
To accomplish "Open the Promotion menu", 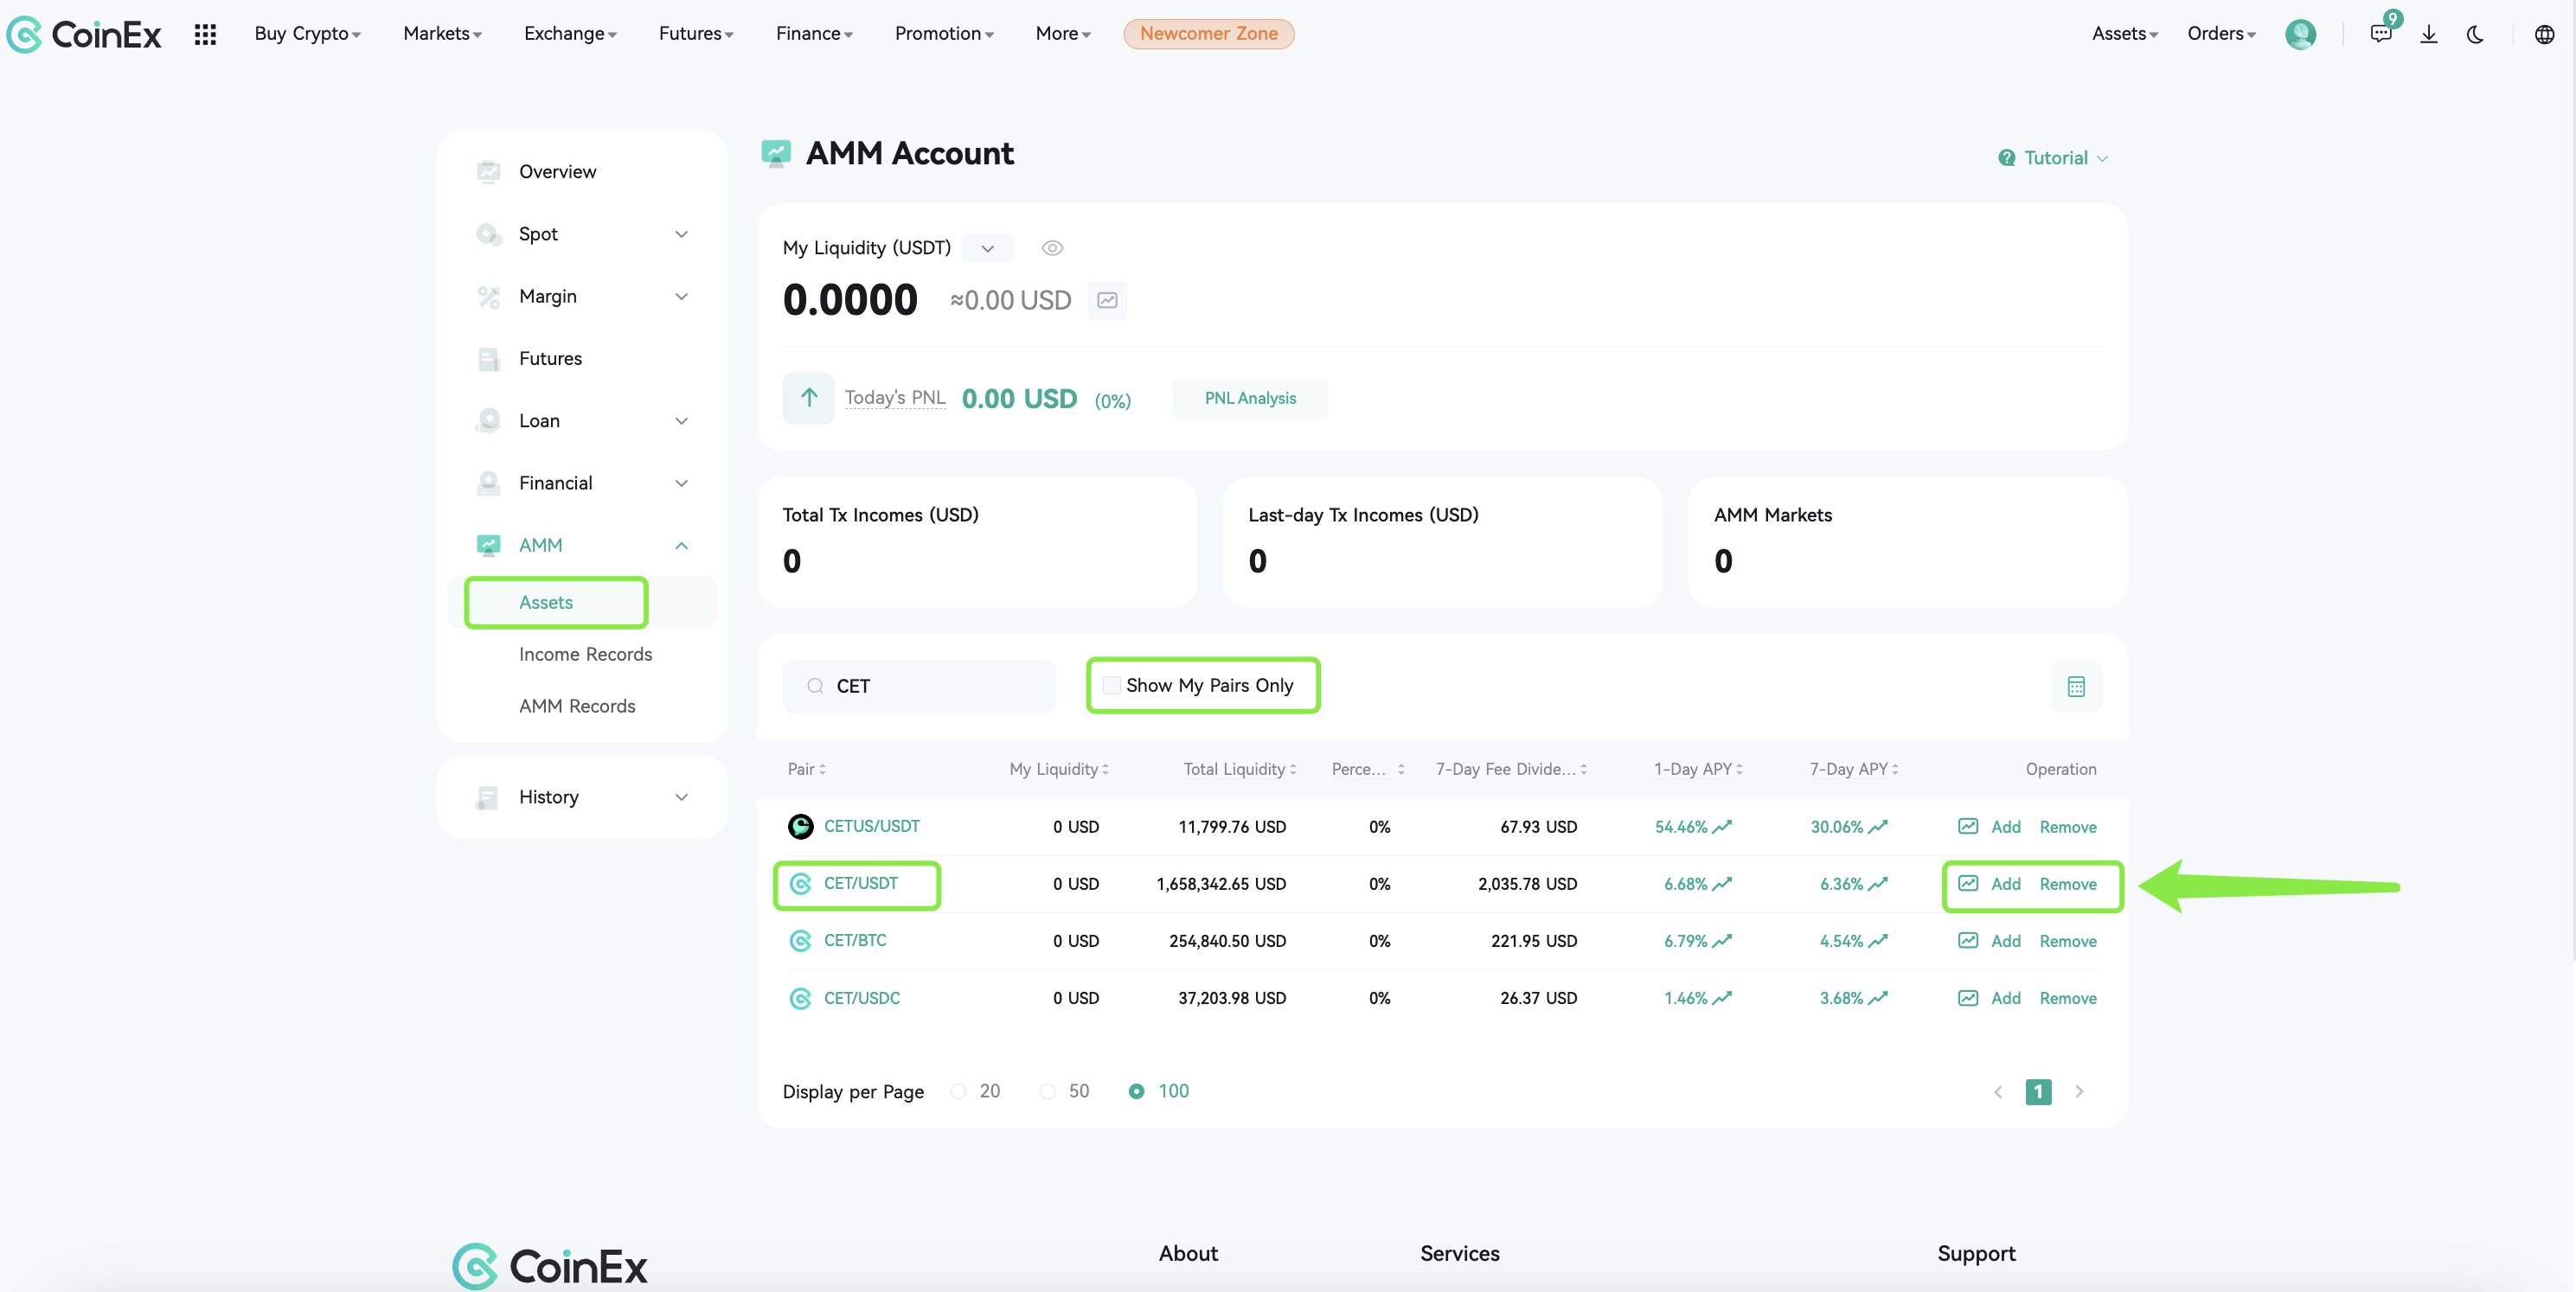I will point(944,34).
